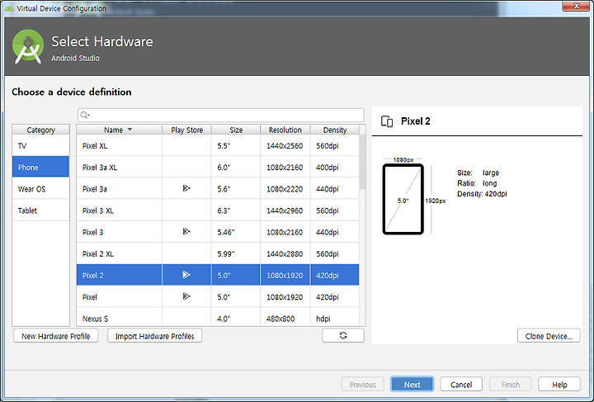Click the search magnifier icon
This screenshot has width=594, height=402.
coord(84,116)
